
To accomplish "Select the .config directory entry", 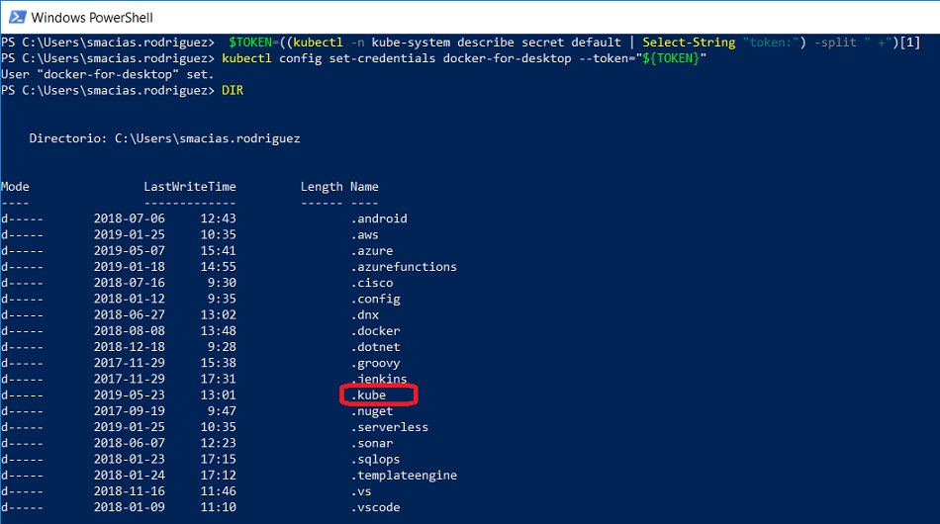I will [x=375, y=299].
